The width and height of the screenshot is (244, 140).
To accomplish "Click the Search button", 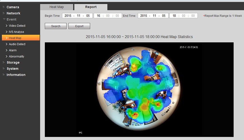I will [56, 26].
